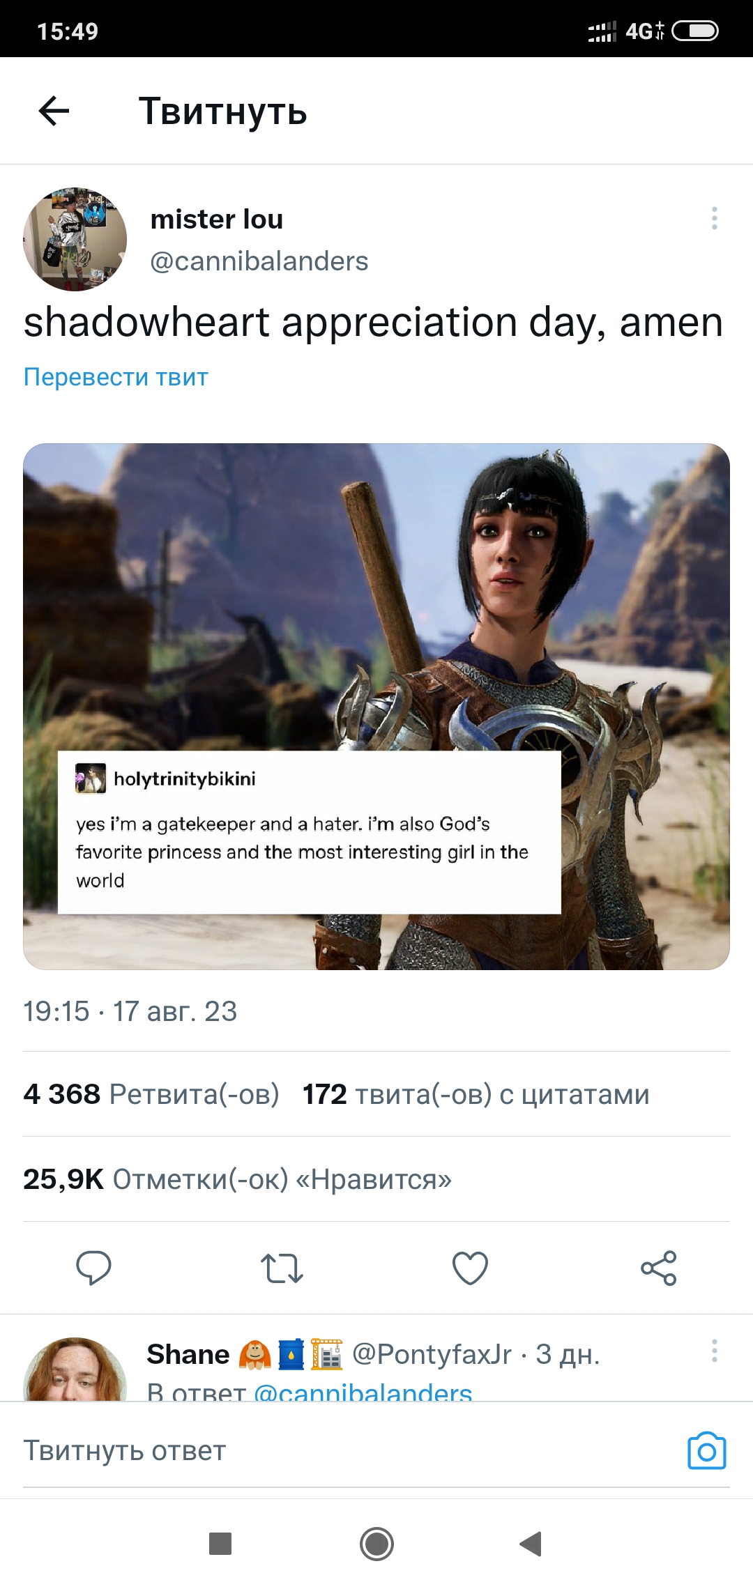Tap the Android back triangle button
This screenshot has height=1589, width=753.
pyautogui.click(x=531, y=1544)
